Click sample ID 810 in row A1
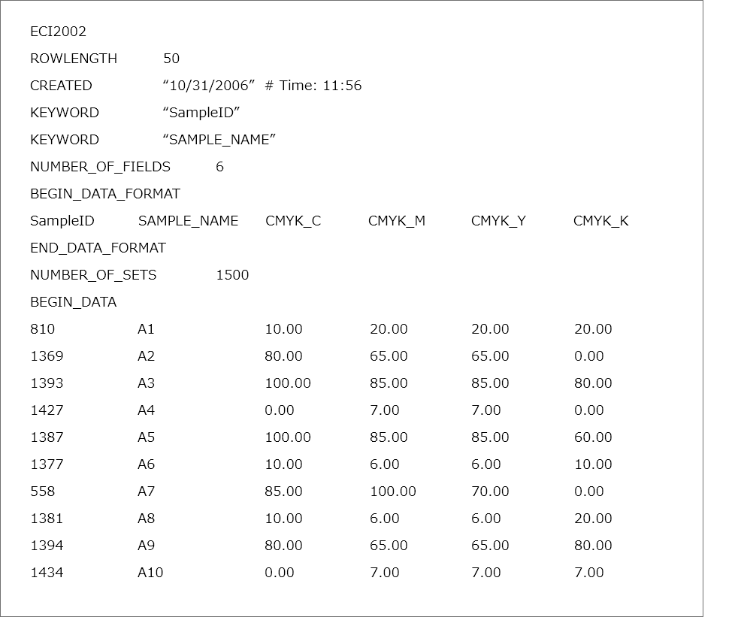The image size is (738, 617). point(42,329)
